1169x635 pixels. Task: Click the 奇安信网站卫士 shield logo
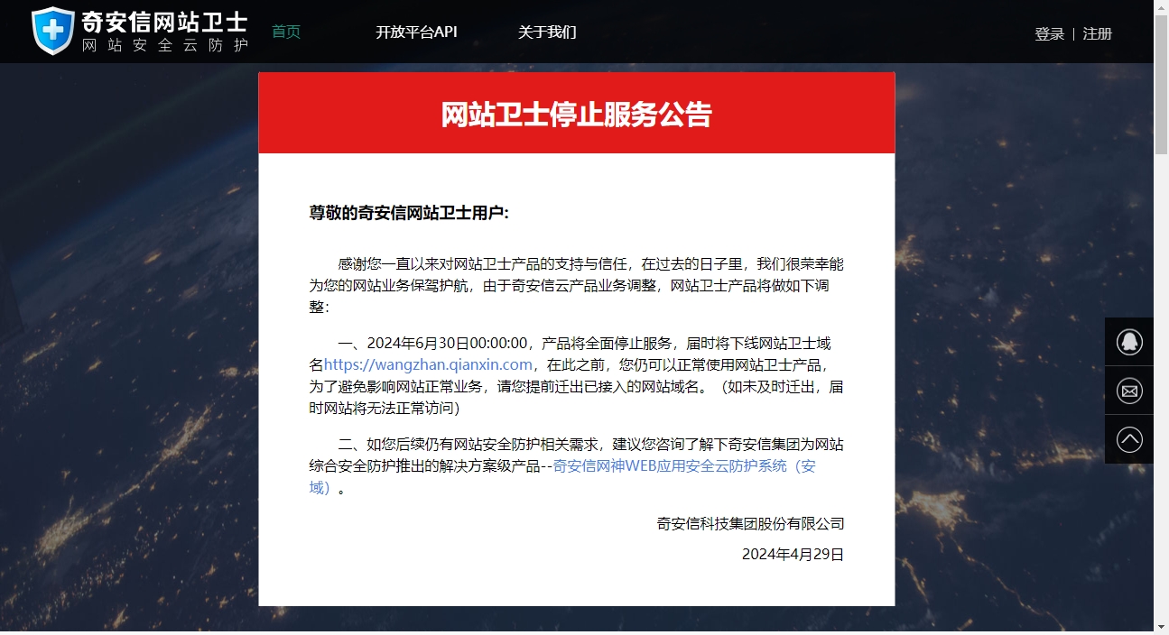[x=53, y=31]
